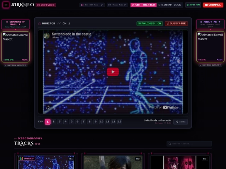This screenshot has height=169, width=226.
Task: Click the CRT Theater TV icon
Action: 133,5
